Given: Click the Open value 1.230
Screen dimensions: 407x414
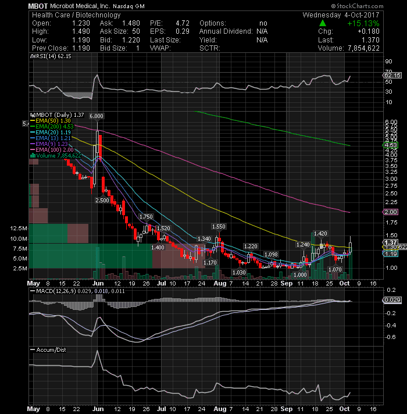Looking at the screenshot, I should coord(81,23).
